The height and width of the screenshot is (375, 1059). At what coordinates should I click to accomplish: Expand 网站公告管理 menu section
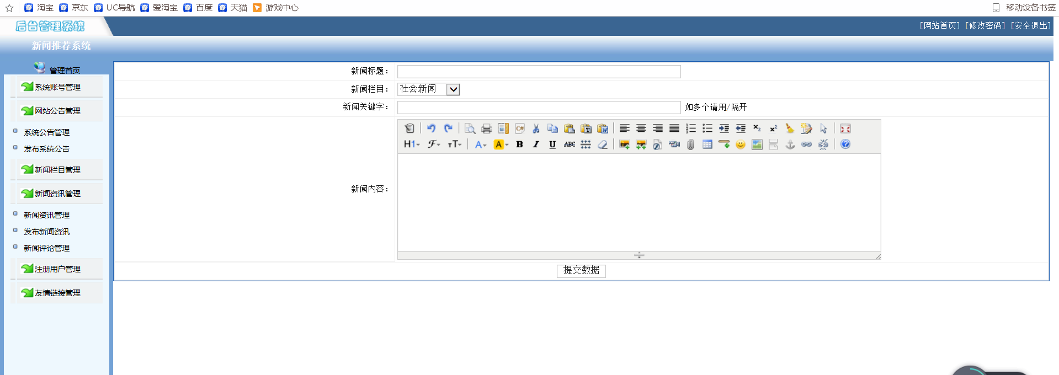57,111
